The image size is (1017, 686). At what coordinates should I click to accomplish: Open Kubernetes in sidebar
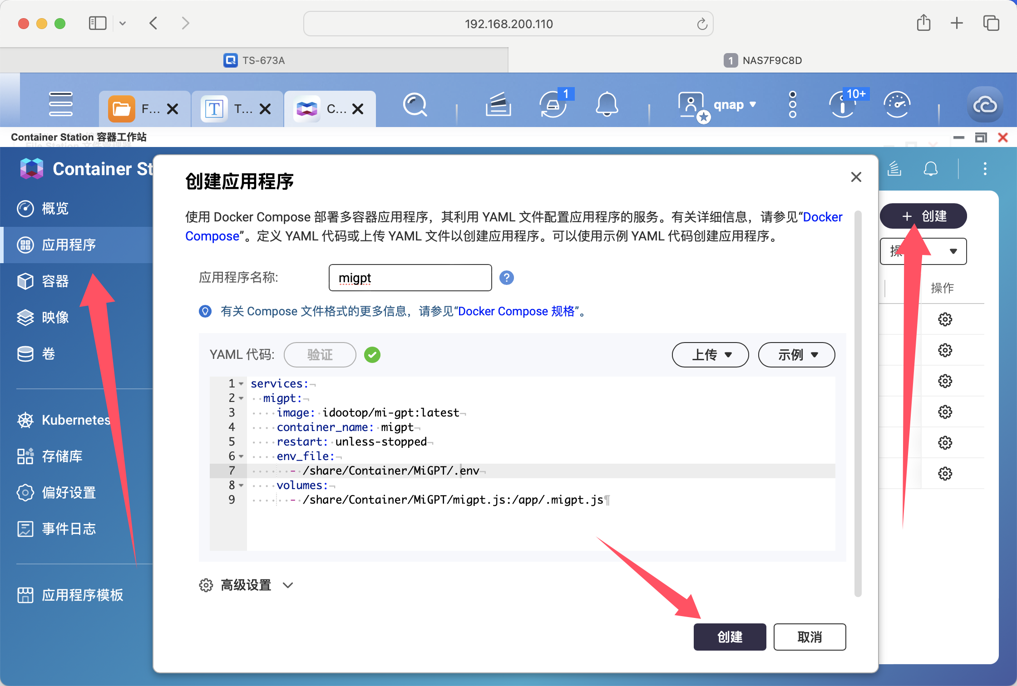[76, 420]
